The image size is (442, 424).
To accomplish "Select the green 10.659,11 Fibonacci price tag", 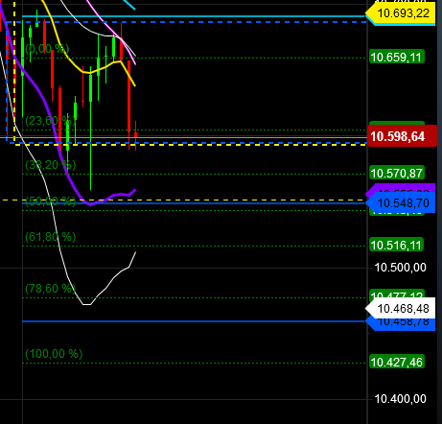I will coord(397,58).
